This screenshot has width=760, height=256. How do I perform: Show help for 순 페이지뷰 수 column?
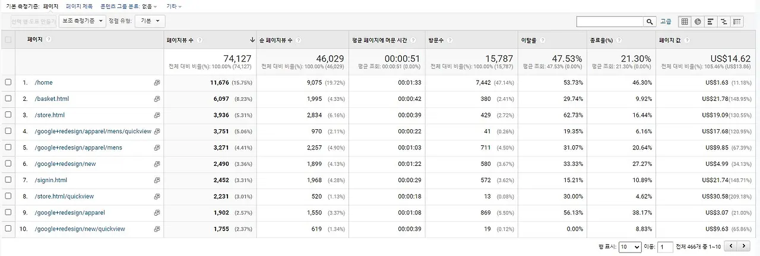pyautogui.click(x=298, y=40)
